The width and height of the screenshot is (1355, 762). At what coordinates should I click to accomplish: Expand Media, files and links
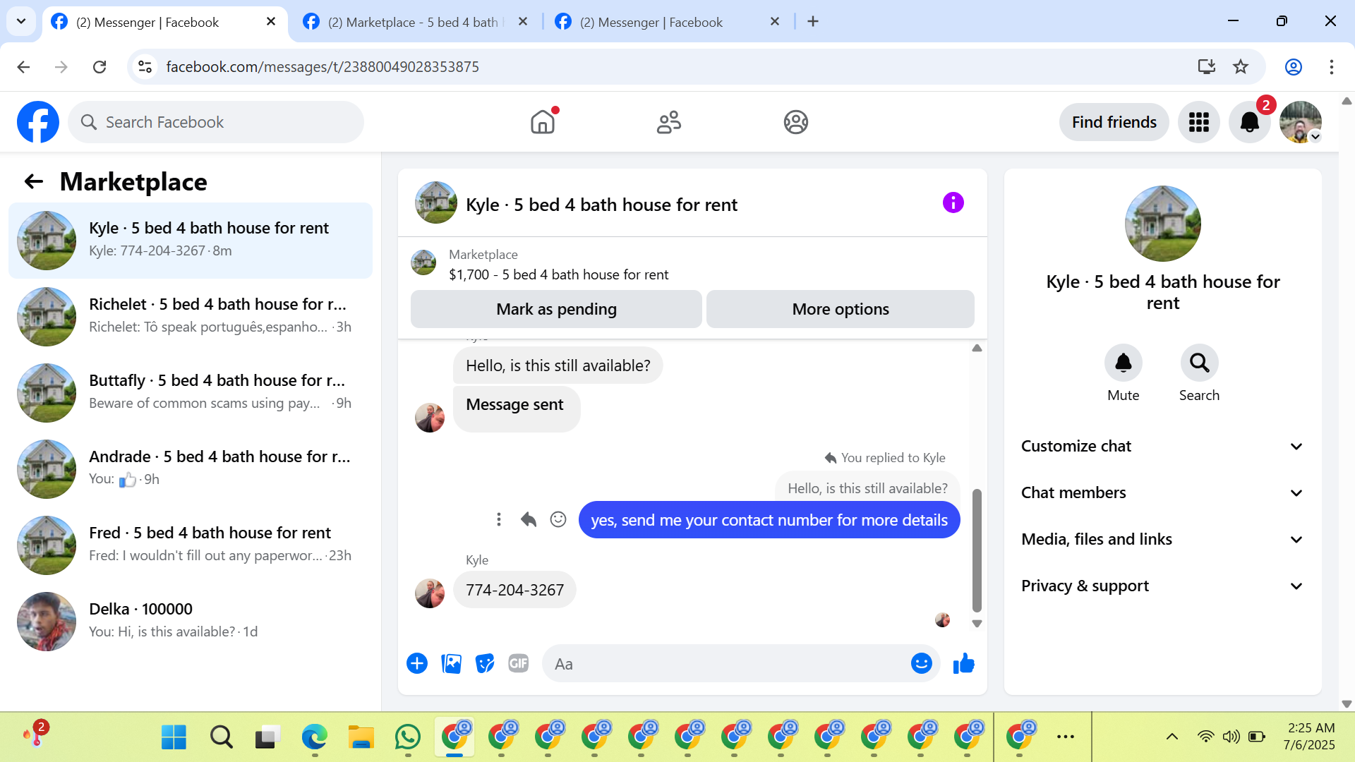[1162, 539]
